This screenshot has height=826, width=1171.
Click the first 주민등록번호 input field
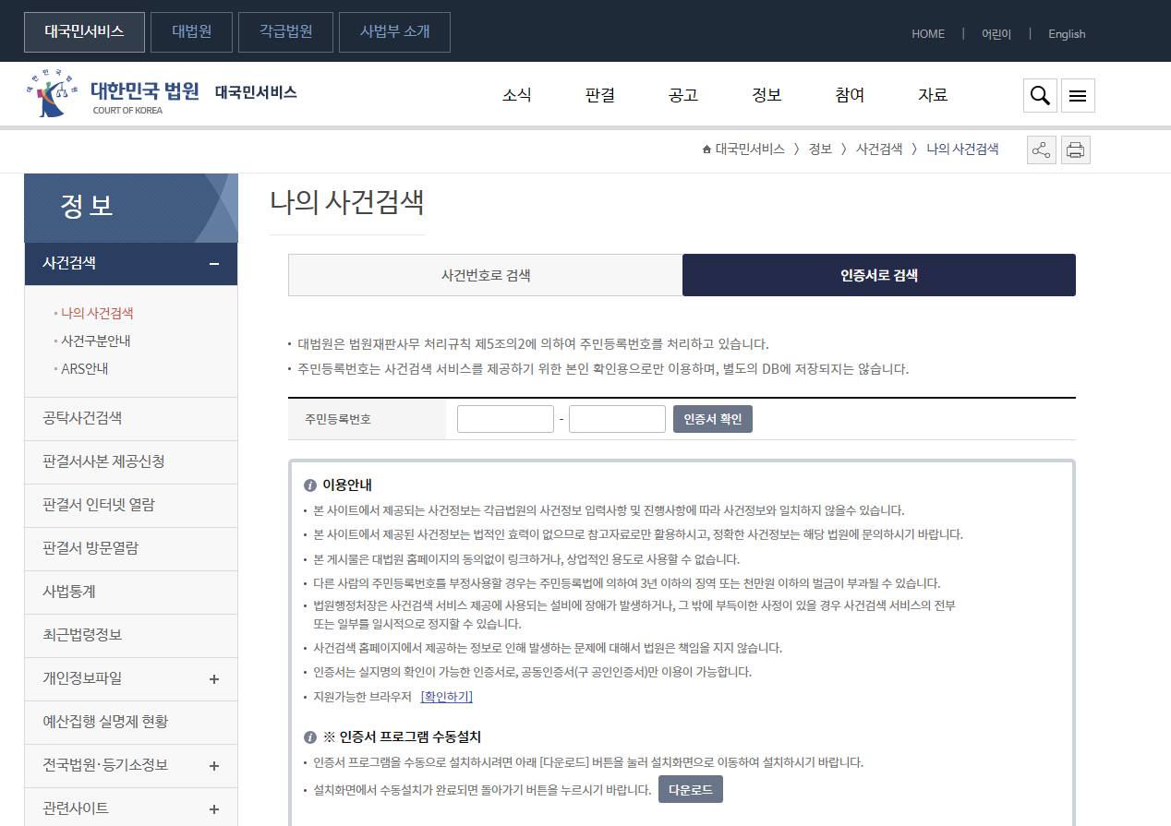pos(504,418)
